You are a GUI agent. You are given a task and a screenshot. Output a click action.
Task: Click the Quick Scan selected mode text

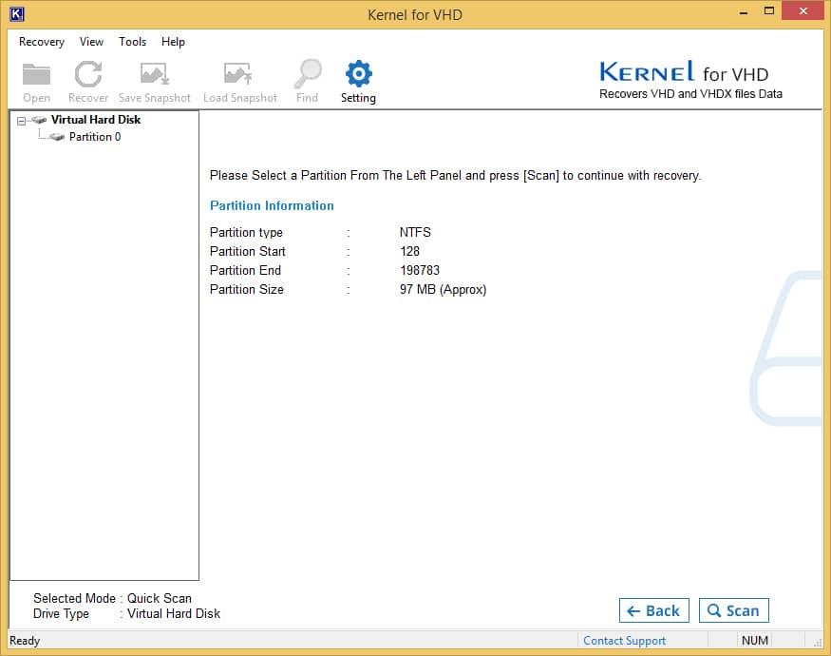159,599
